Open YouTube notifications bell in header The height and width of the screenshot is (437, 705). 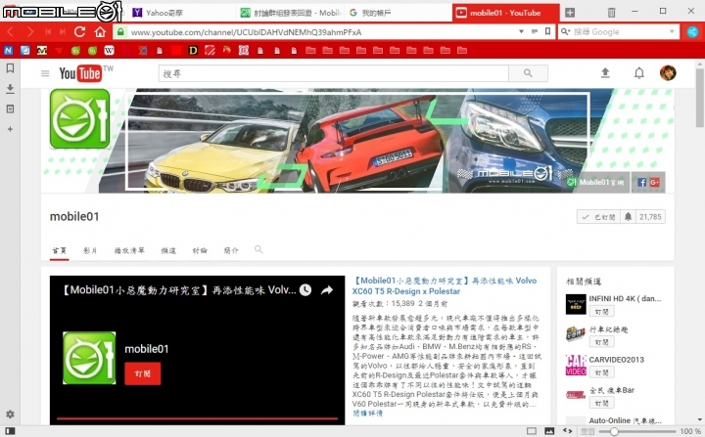tap(638, 72)
